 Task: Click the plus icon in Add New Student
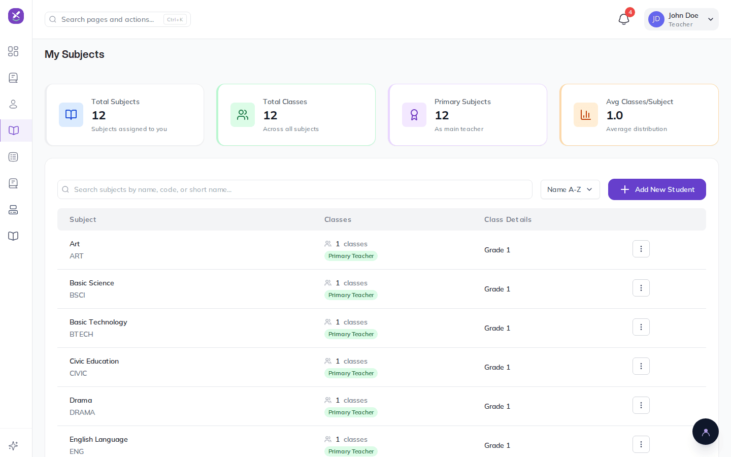(625, 189)
